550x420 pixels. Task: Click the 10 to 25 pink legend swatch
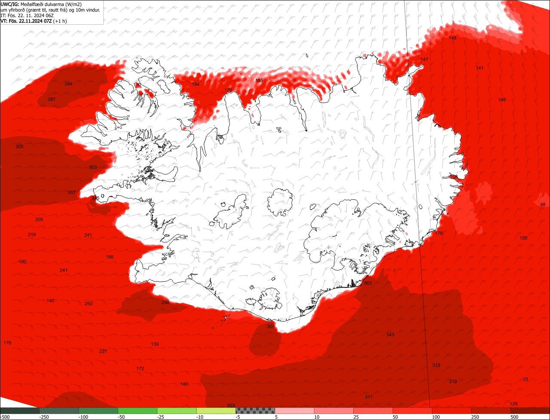(334, 411)
